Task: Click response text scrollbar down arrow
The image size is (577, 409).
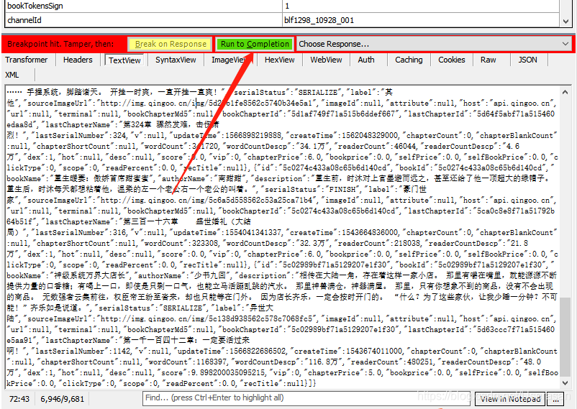Action: [x=565, y=383]
